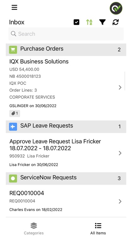Open Approve Leave Request Lisa Fricker item
Viewport: 133px width, 236px height.
(x=66, y=153)
